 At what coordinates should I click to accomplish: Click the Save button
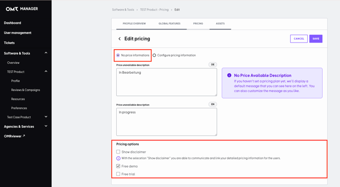316,39
